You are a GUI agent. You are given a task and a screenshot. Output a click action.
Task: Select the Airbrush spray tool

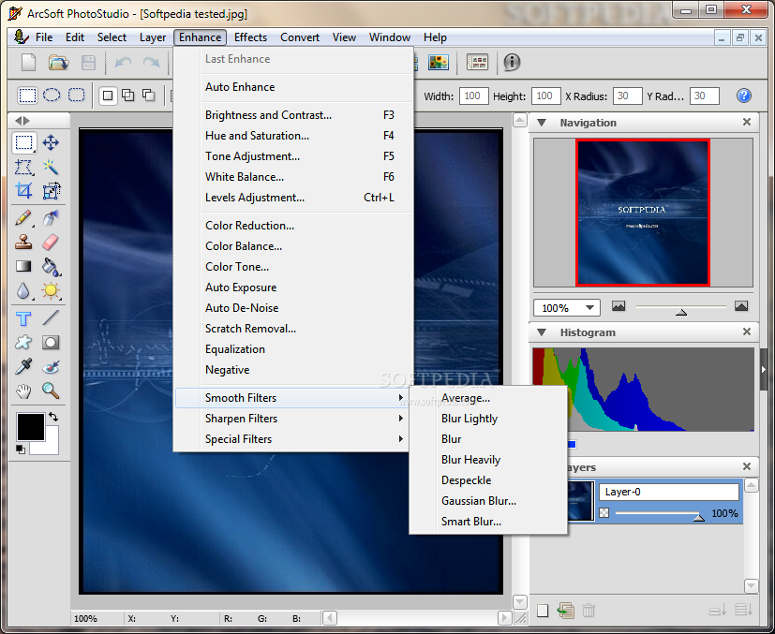(51, 218)
